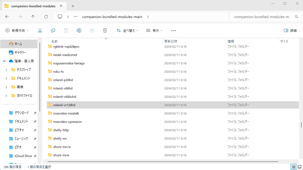Click the Paste clipboard icon
This screenshot has height=170, width=303.
coord(66,30)
